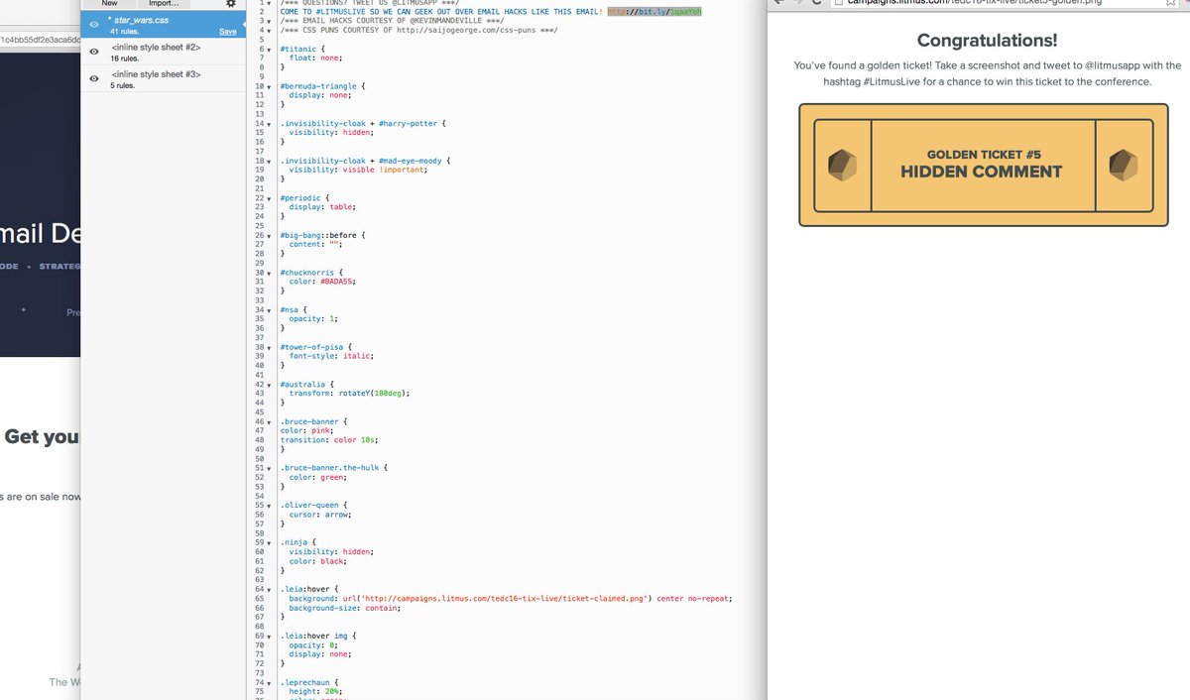The image size is (1190, 700).
Task: Fold the #nsa rule arrow
Action: coord(269,309)
